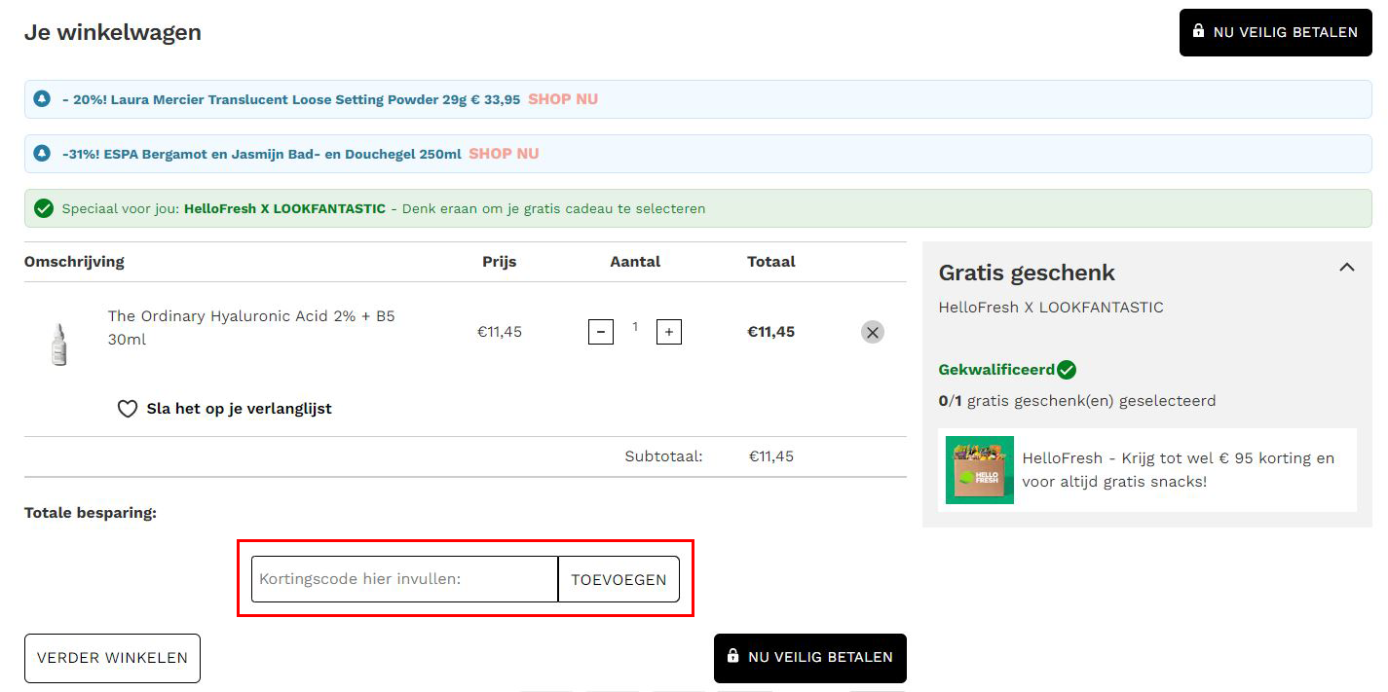Decrease item quantity with the minus button
The height and width of the screenshot is (692, 1388).
coord(600,332)
